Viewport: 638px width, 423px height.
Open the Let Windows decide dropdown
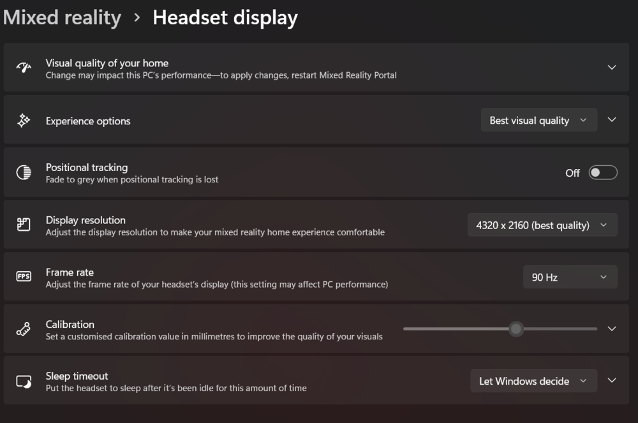click(533, 381)
